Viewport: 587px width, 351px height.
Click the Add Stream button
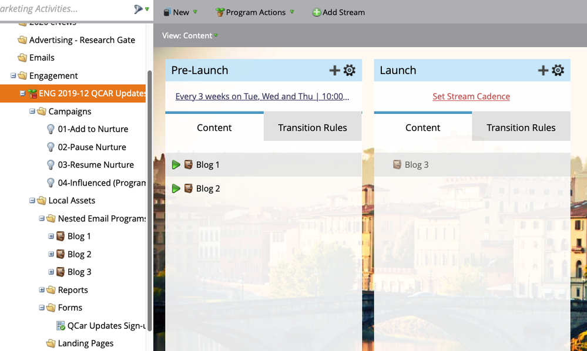click(338, 12)
